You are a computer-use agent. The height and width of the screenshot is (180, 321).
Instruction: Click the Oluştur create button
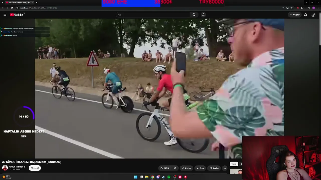coord(295,15)
